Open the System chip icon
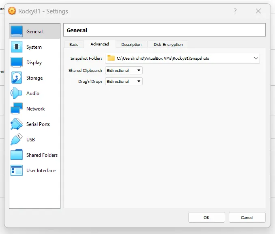Viewport: 275px width, 234px height. (17, 47)
